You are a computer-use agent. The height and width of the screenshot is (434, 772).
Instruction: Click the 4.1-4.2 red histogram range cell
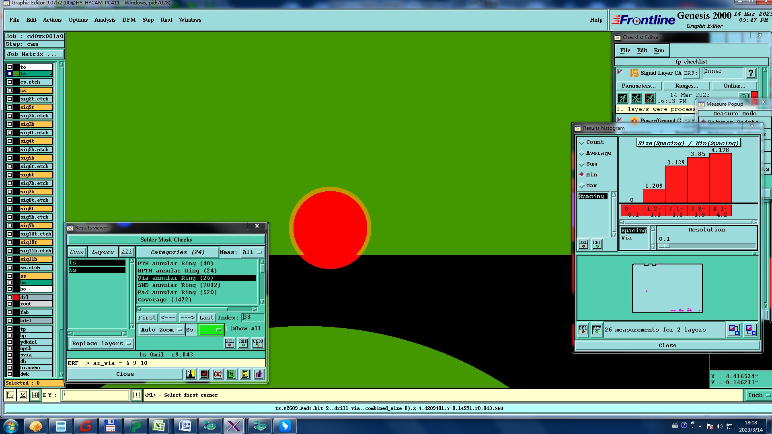point(720,211)
